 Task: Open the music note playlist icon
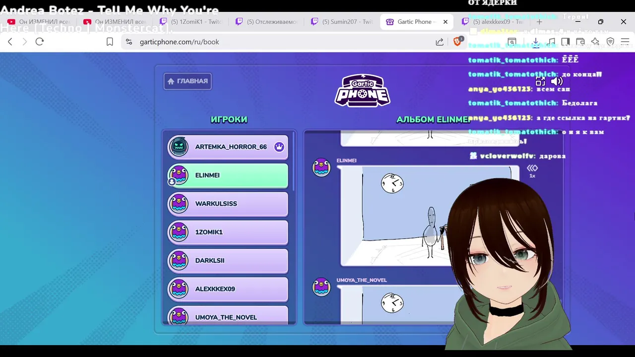tap(551, 42)
